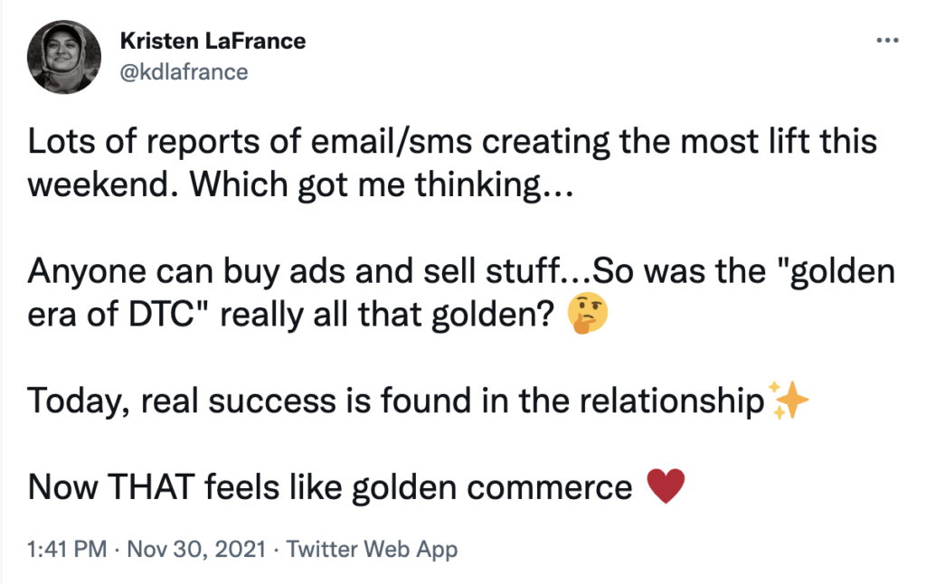
Task: Open the tweet's more-options ellipsis icon
Action: 887,39
